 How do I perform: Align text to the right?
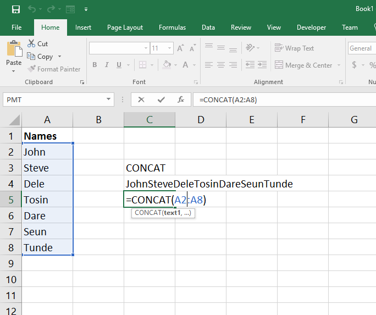click(x=233, y=65)
